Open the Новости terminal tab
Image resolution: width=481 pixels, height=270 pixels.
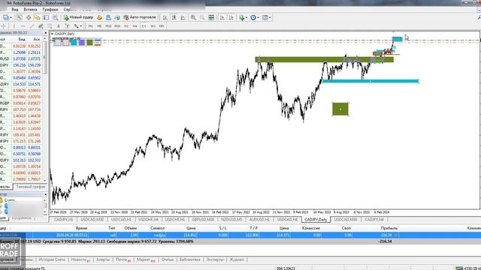[80, 259]
